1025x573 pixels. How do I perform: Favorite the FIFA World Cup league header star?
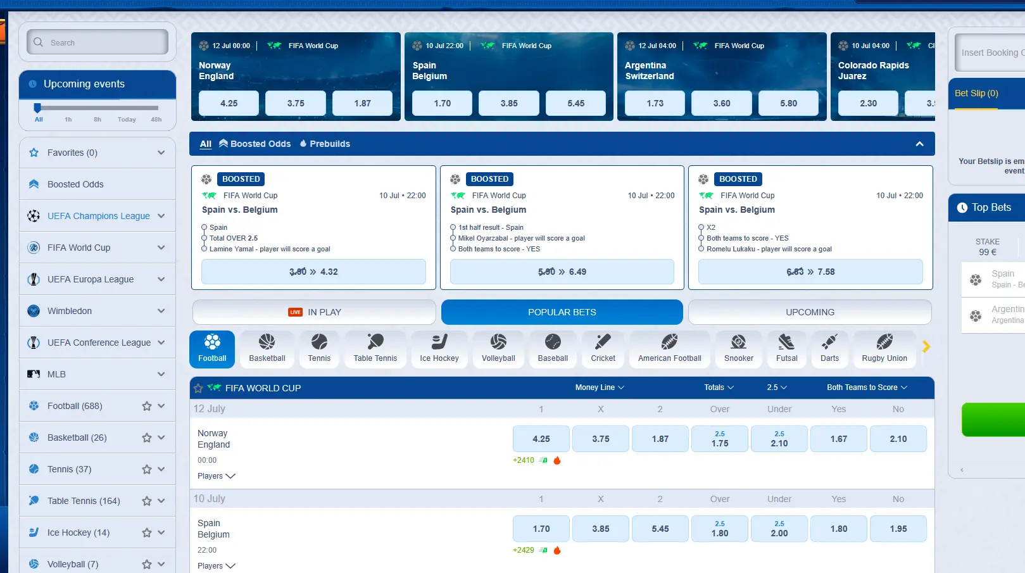click(198, 388)
